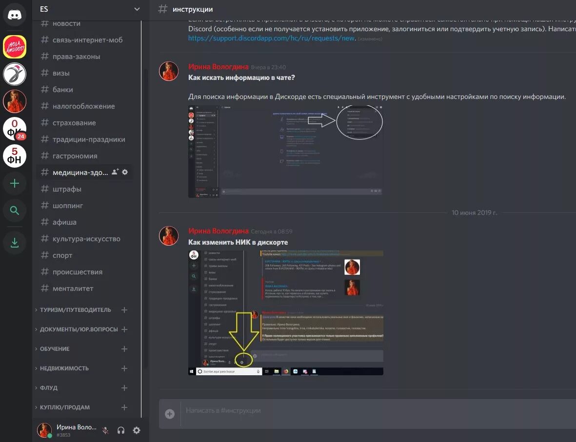This screenshot has height=442, width=576.
Task: Expand ОБУЧЕНИЕ category
Action: tap(54, 349)
